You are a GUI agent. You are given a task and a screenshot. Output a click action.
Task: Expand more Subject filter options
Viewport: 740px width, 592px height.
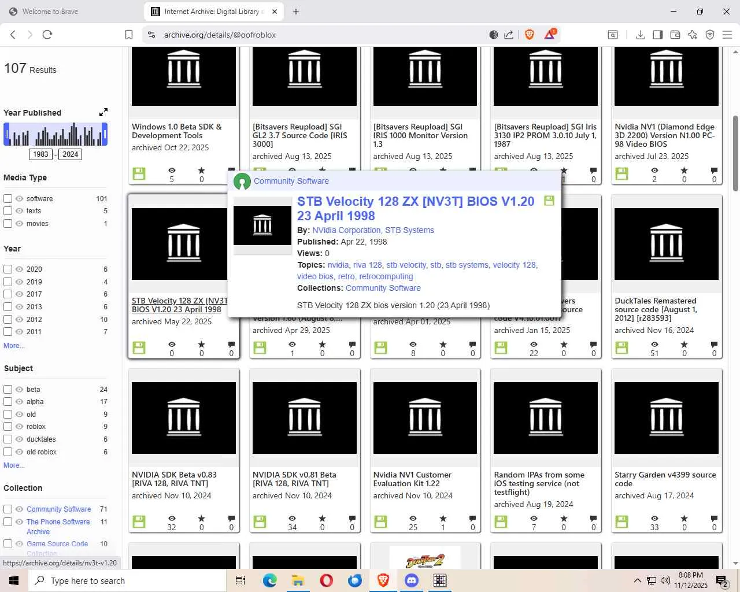click(14, 465)
